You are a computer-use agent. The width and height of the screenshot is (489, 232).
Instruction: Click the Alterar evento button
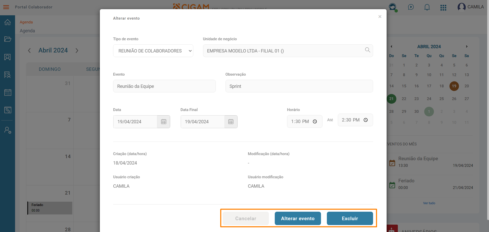(298, 219)
